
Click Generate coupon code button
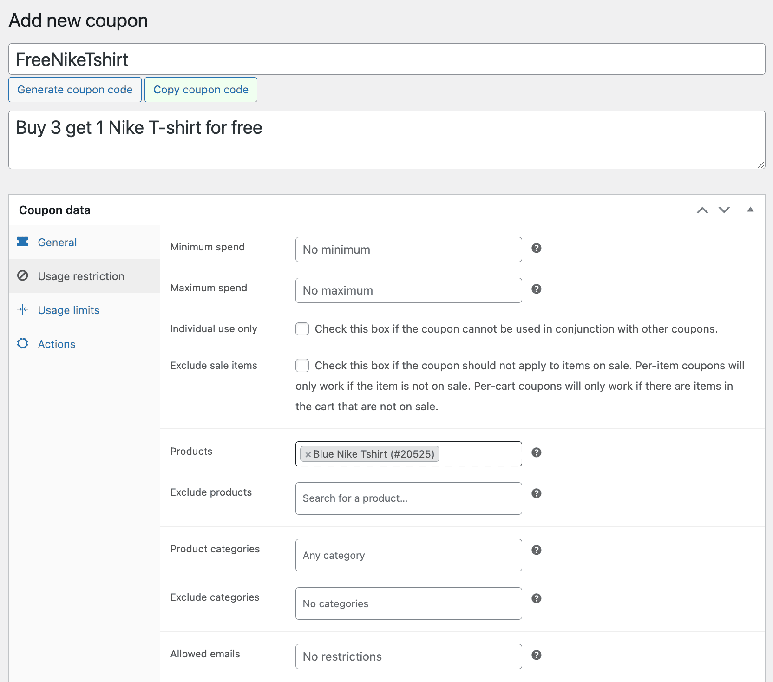click(75, 90)
